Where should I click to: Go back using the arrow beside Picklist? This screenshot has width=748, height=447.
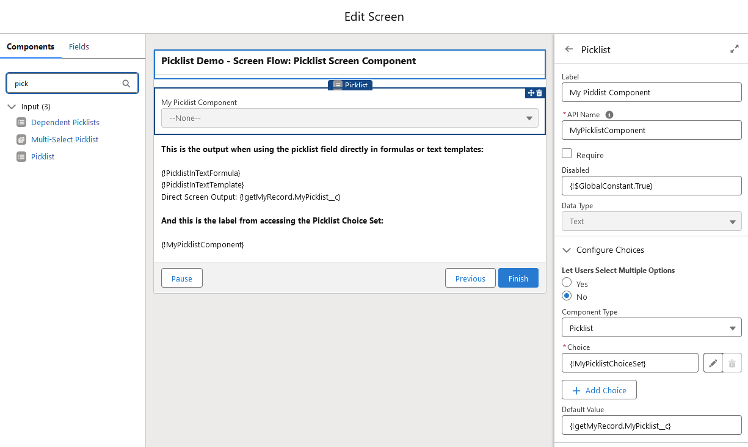(569, 49)
